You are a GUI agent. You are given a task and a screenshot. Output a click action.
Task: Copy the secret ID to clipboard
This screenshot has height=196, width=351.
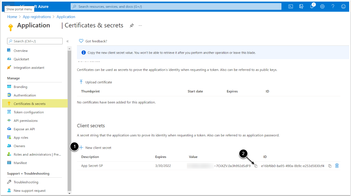click(330, 166)
